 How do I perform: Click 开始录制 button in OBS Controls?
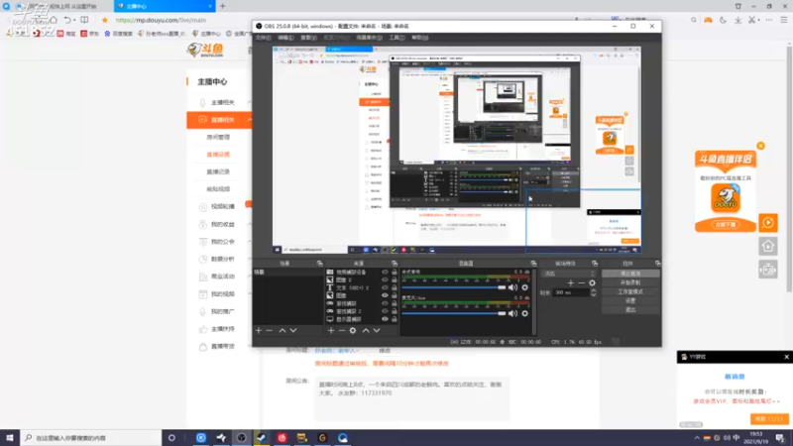click(630, 282)
